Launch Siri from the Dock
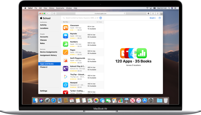The width and height of the screenshot is (201, 115). click(41, 100)
